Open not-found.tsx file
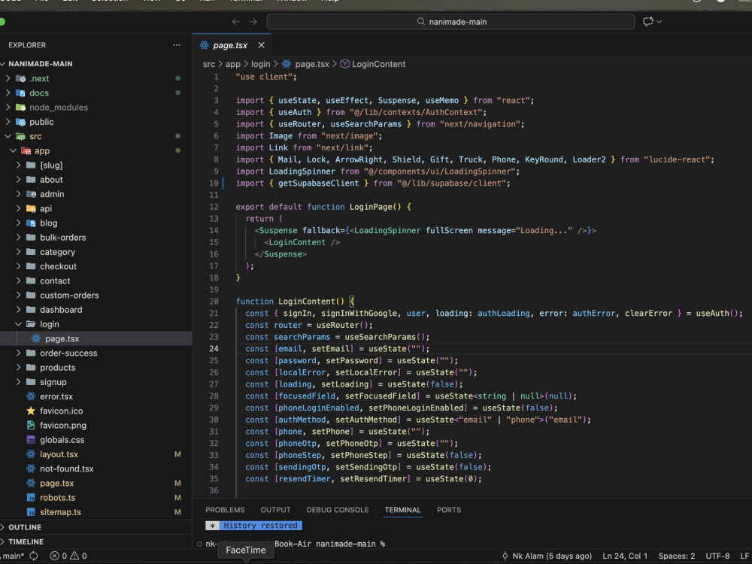This screenshot has width=752, height=564. coord(66,468)
